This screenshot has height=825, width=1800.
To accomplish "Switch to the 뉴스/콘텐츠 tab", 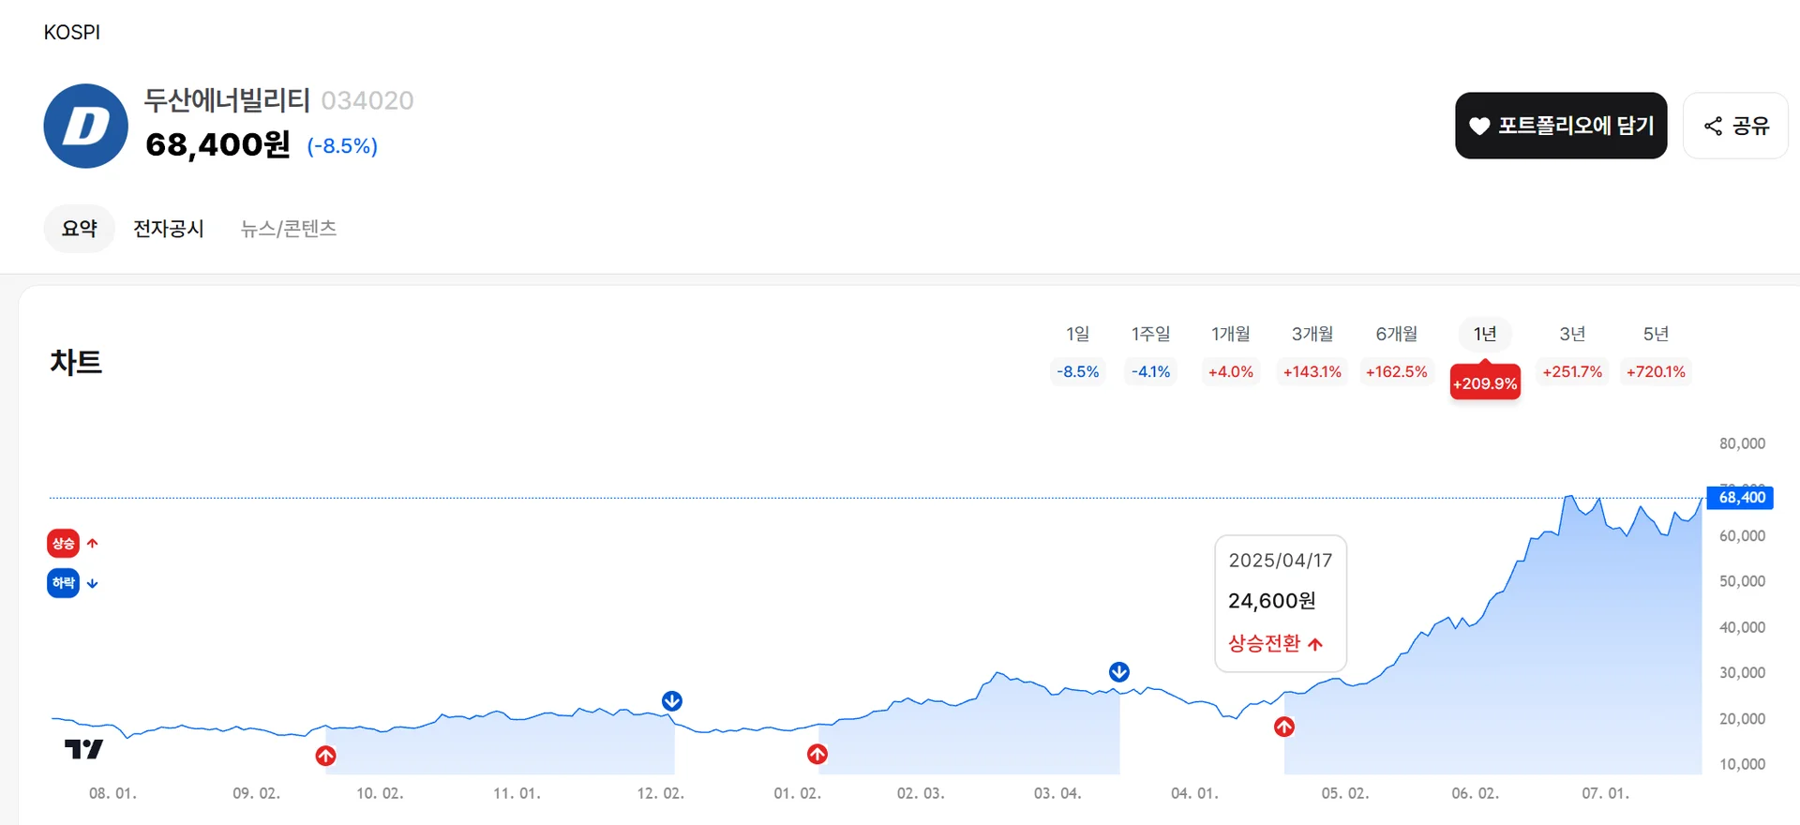I will pyautogui.click(x=289, y=229).
